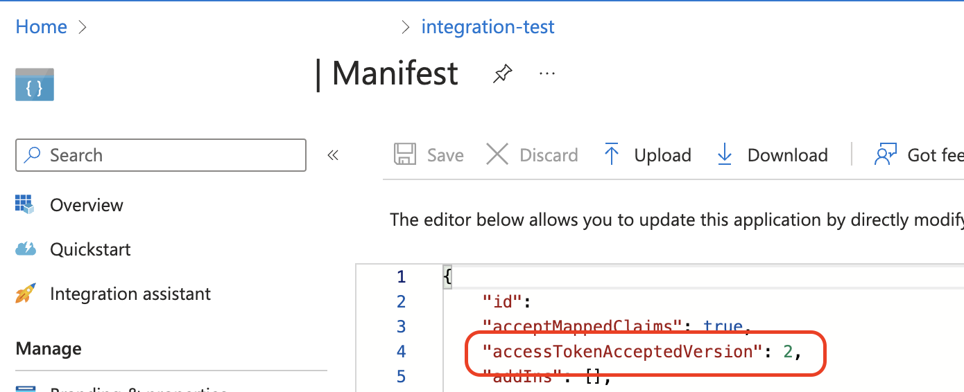Open Integration assistant from sidebar
This screenshot has width=964, height=392.
pyautogui.click(x=130, y=294)
